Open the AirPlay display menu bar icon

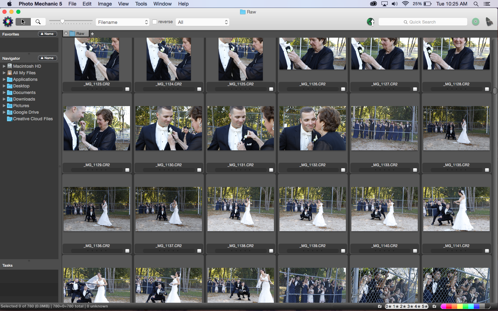385,4
